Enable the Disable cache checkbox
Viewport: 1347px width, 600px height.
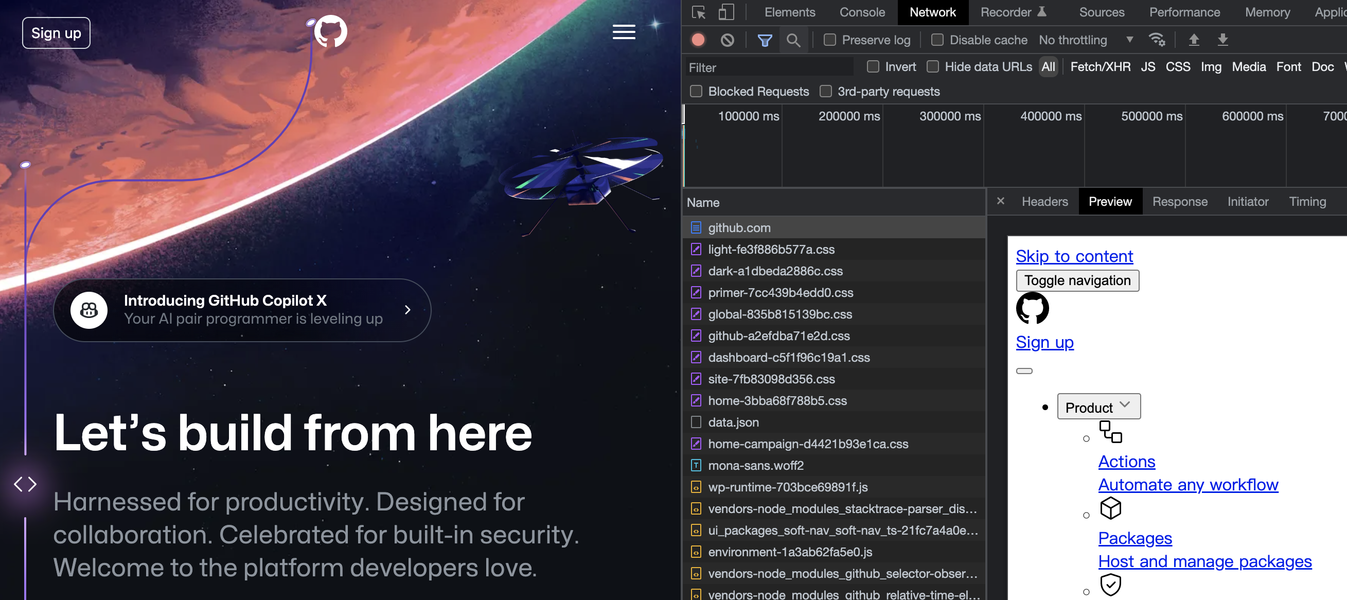pos(937,40)
